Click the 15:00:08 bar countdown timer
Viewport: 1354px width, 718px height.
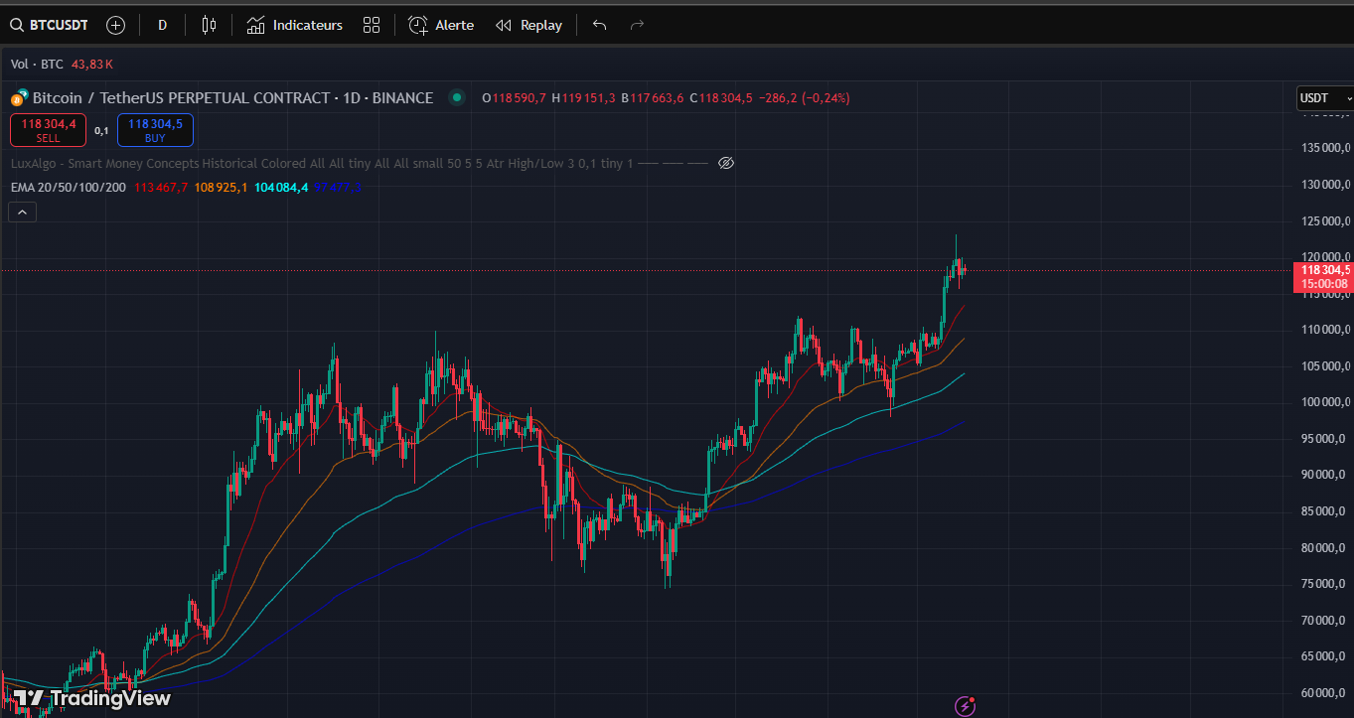click(1325, 284)
